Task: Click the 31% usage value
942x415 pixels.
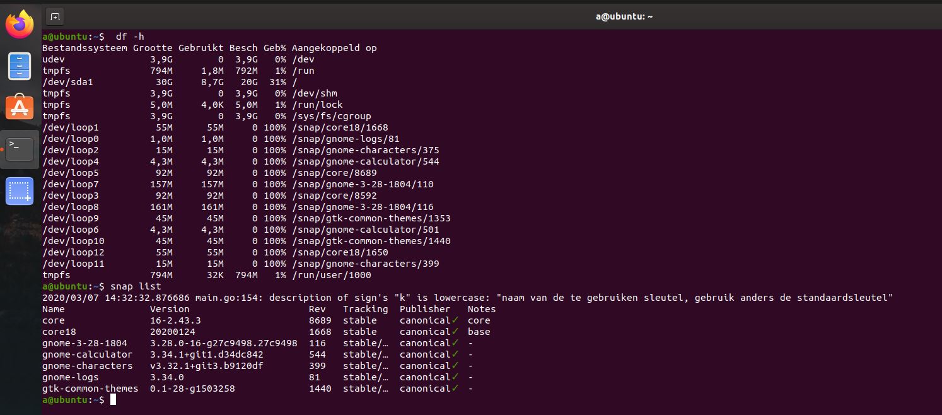Action: coord(277,82)
